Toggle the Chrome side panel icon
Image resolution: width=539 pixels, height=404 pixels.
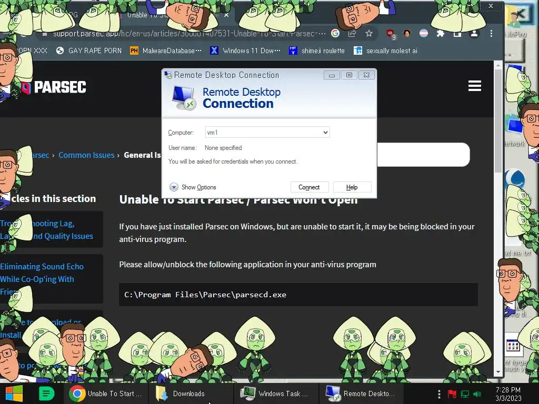coord(457,33)
